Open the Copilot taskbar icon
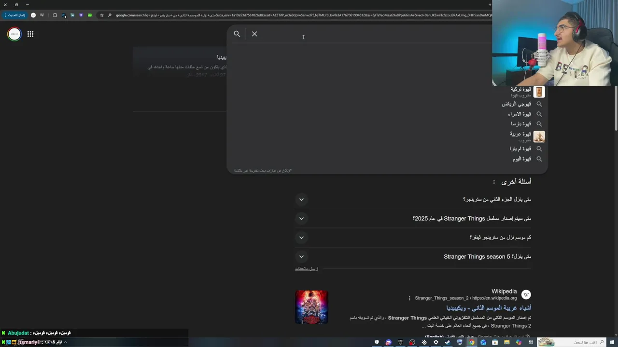Viewport: 618px width, 347px height. pyautogui.click(x=519, y=342)
